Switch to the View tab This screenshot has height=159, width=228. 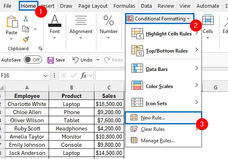tap(185, 6)
